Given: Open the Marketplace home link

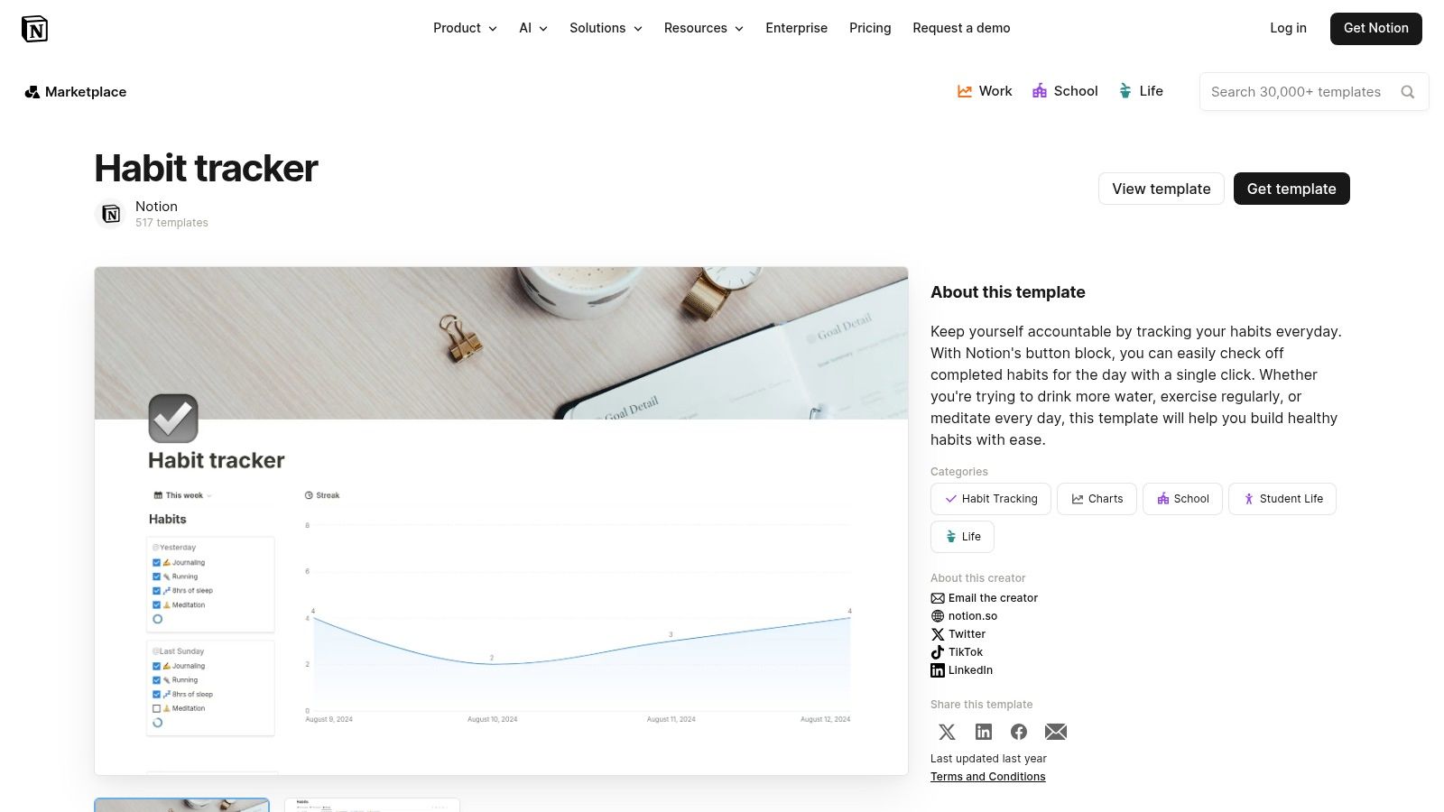Looking at the screenshot, I should tap(76, 92).
